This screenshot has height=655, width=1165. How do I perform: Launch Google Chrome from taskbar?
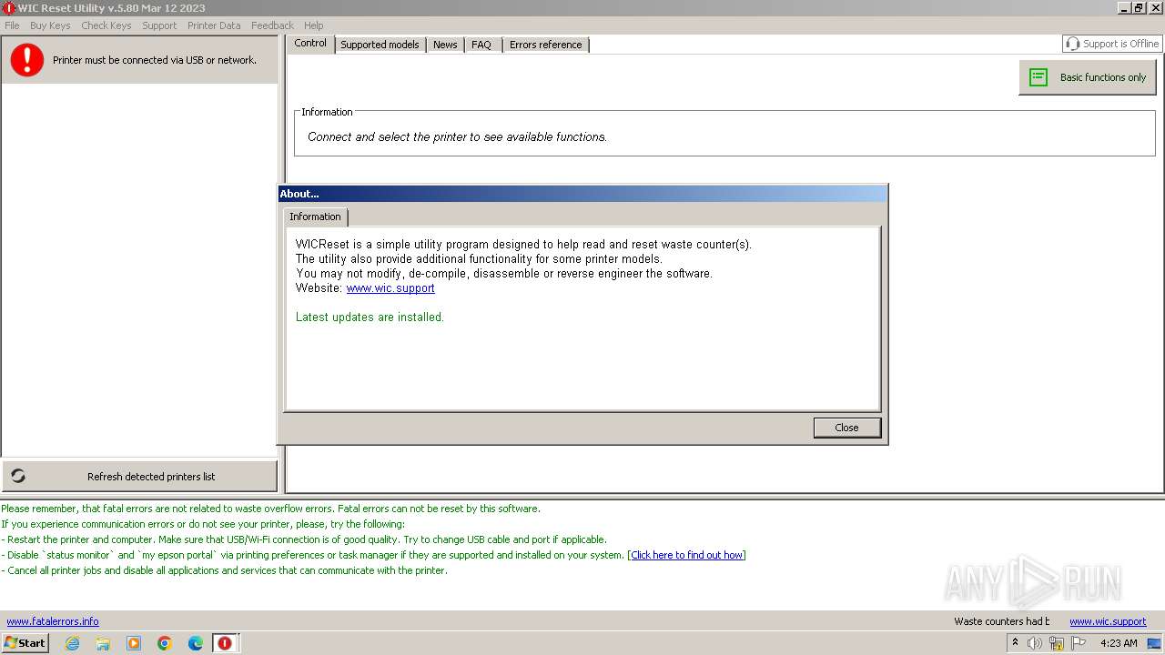coord(165,643)
